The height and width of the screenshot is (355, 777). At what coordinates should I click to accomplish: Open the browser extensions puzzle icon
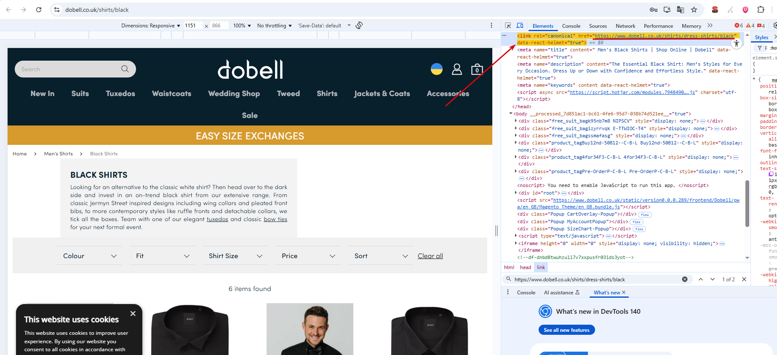pos(761,10)
